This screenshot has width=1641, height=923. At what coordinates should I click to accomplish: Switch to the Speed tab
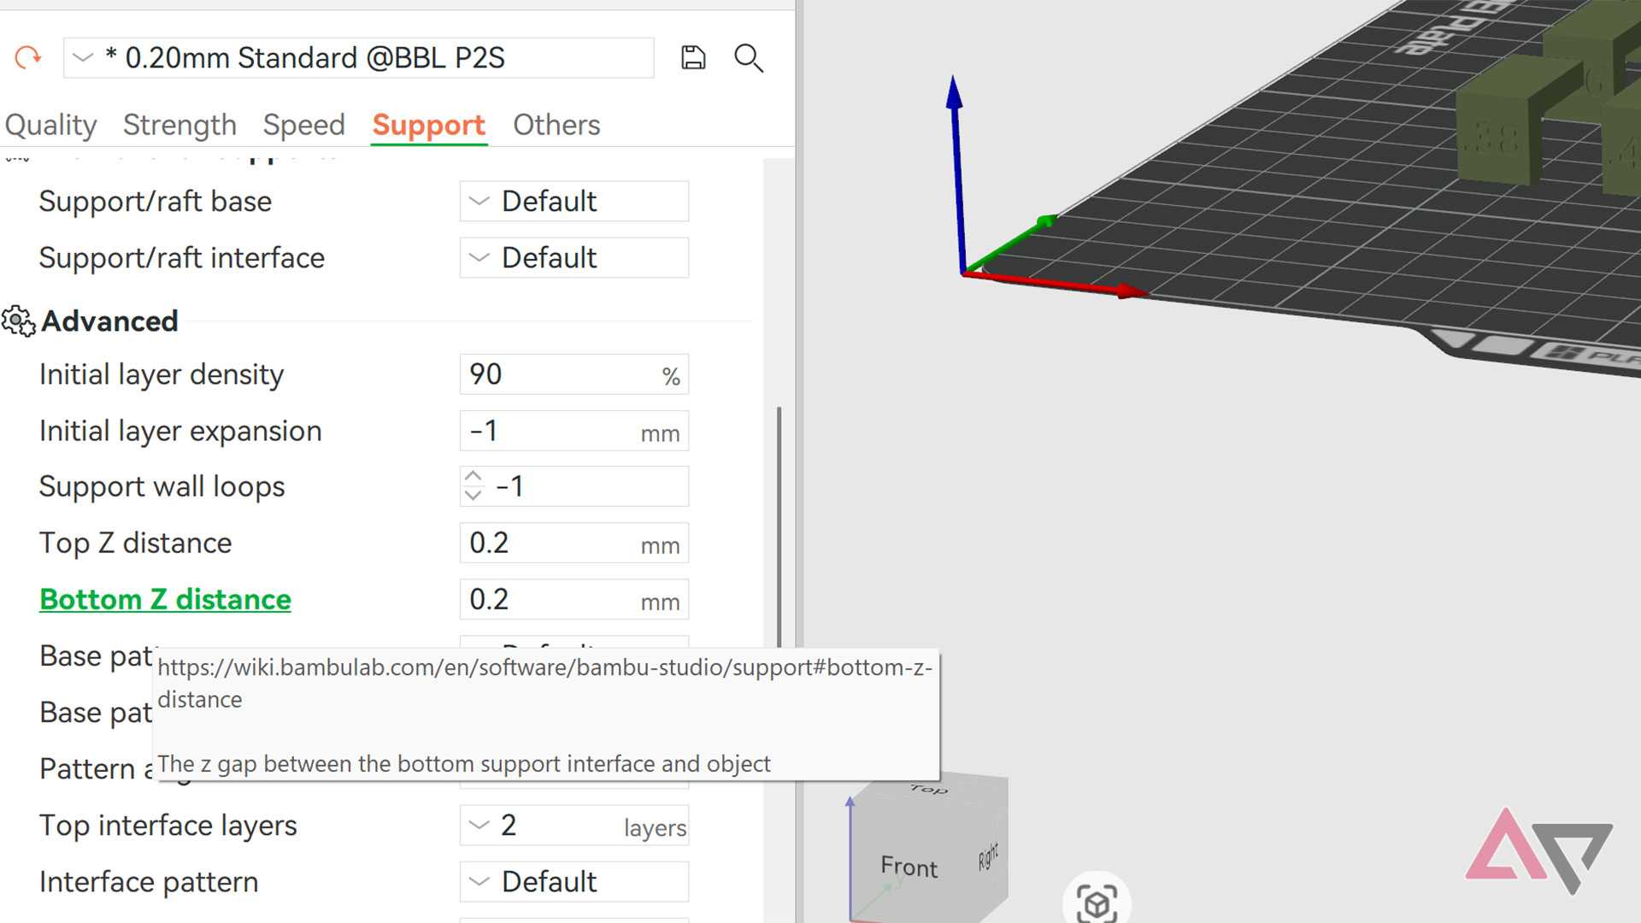click(303, 125)
